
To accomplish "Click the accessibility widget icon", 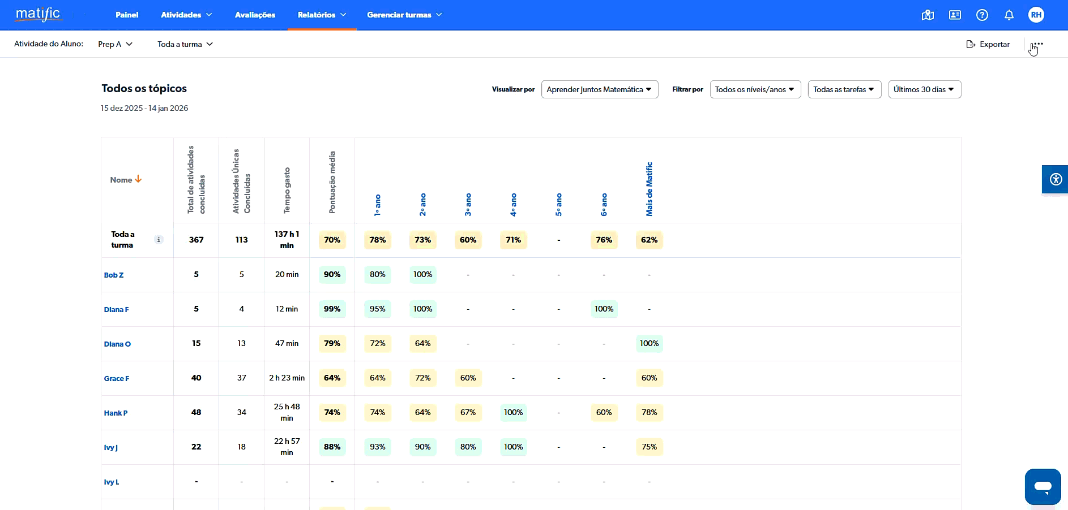I will click(x=1056, y=180).
